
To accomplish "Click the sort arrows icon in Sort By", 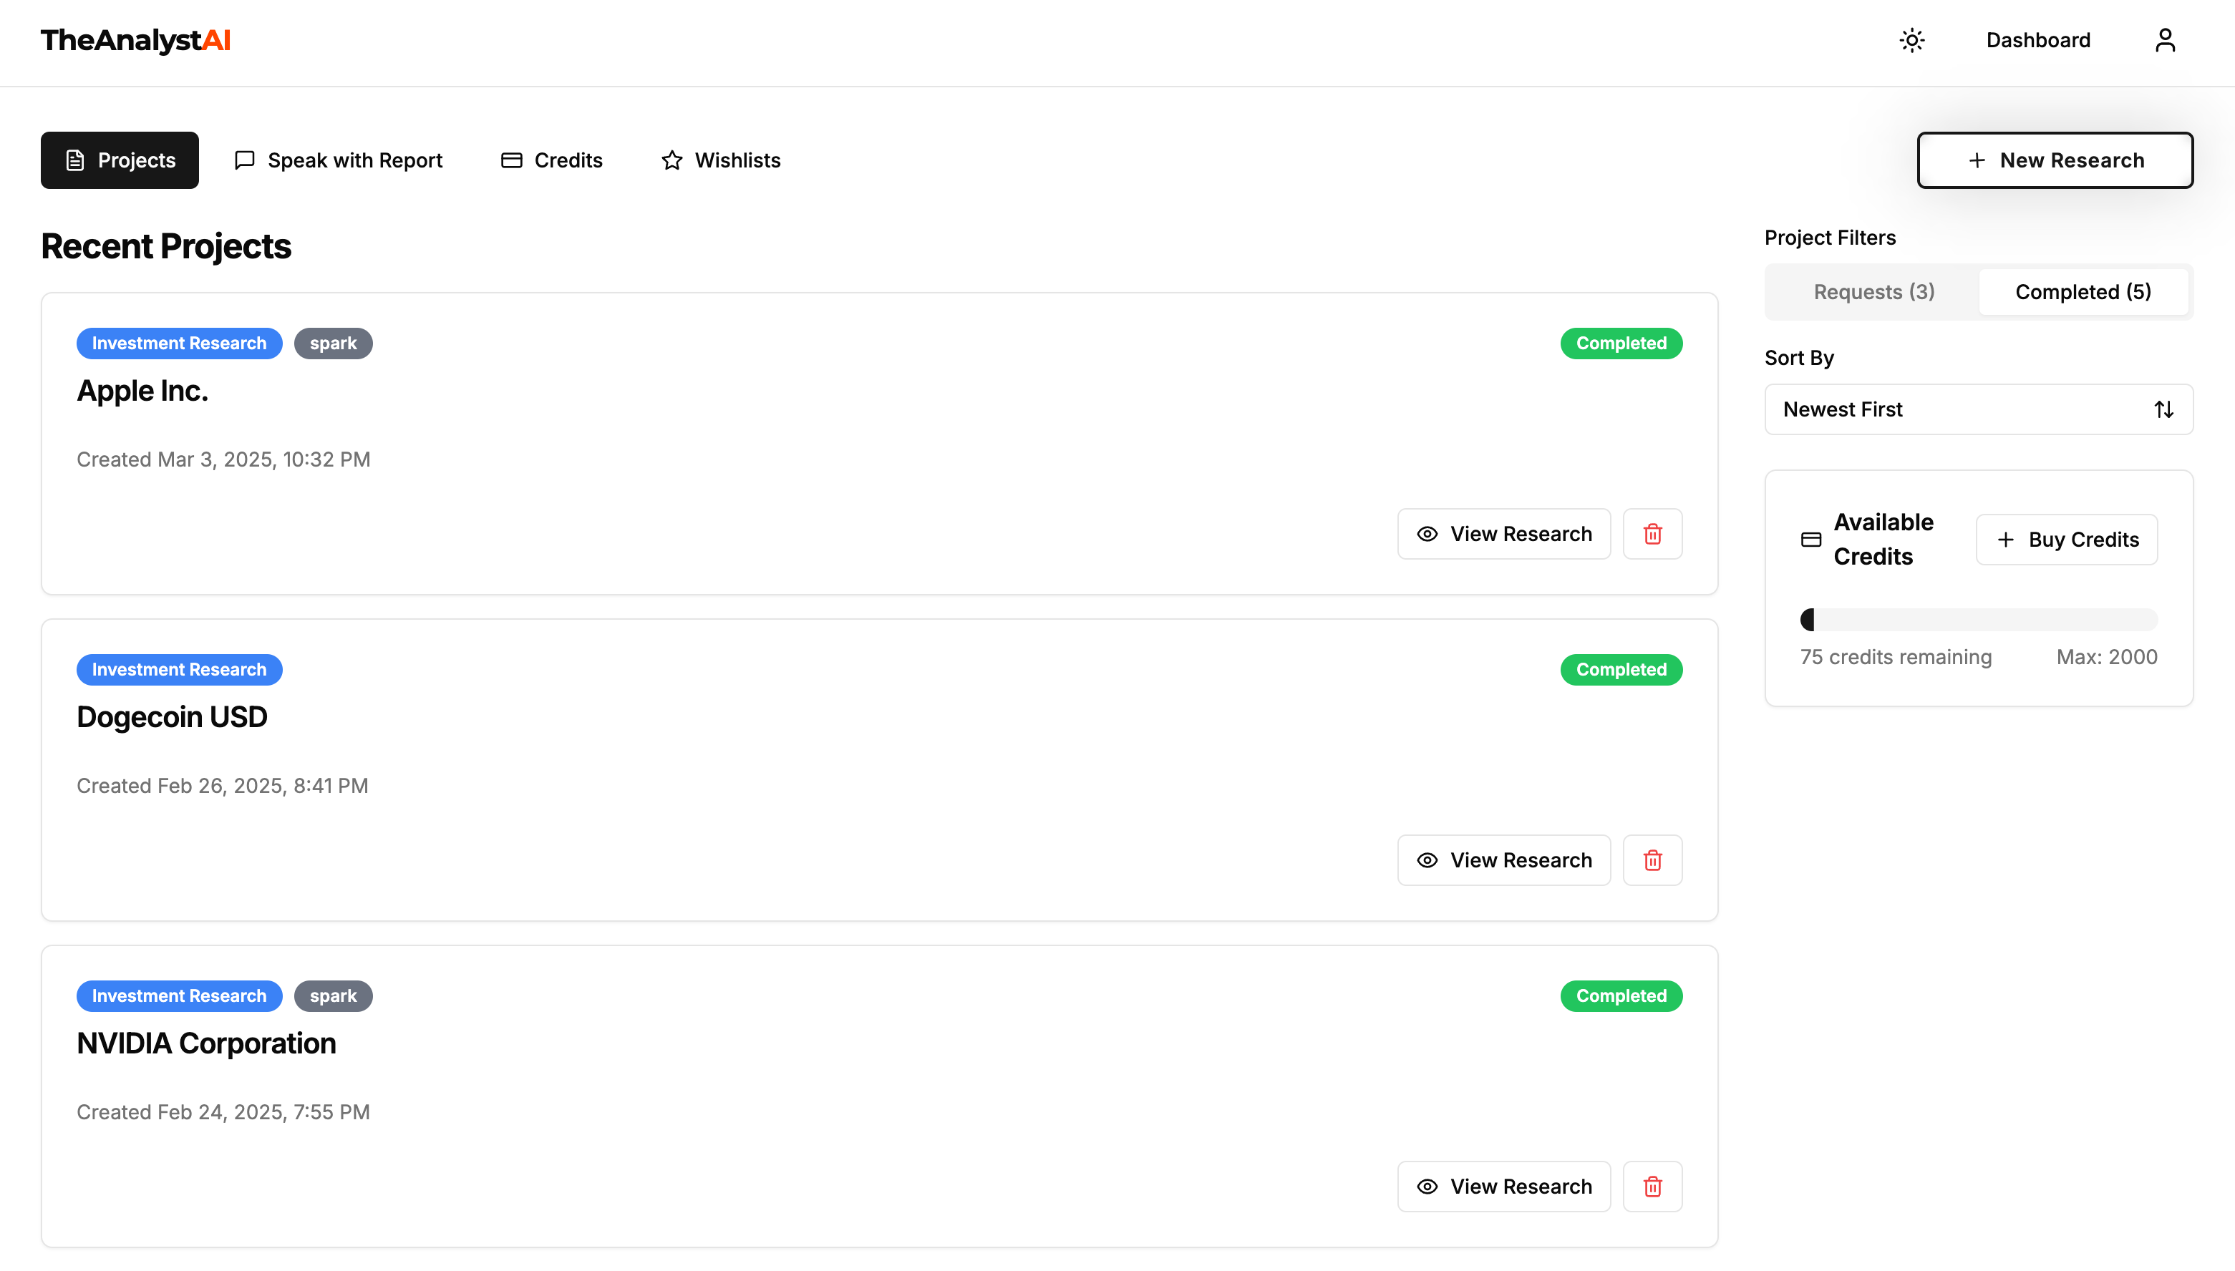I will [x=2163, y=409].
